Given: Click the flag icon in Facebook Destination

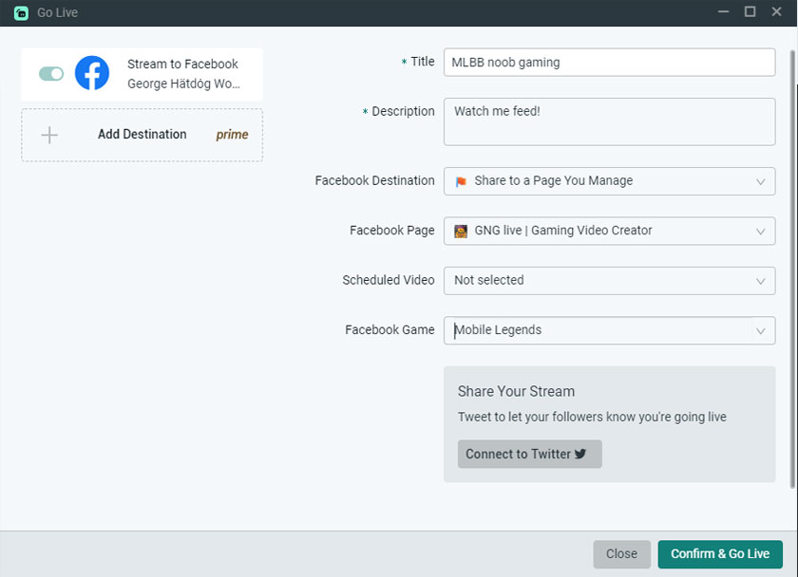Looking at the screenshot, I should [461, 181].
